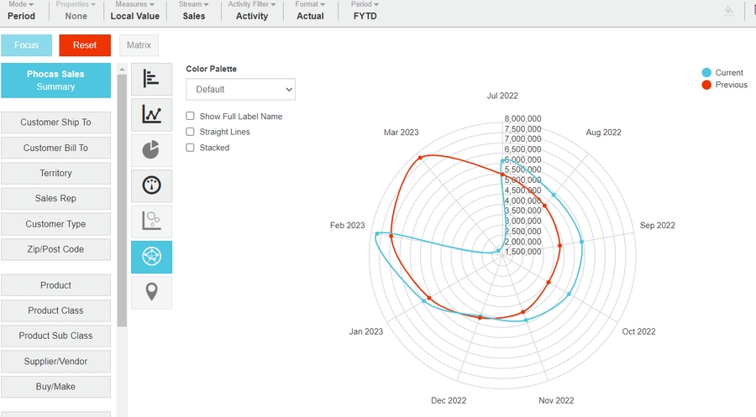Open the map pin view
This screenshot has width=756, height=417.
(151, 292)
